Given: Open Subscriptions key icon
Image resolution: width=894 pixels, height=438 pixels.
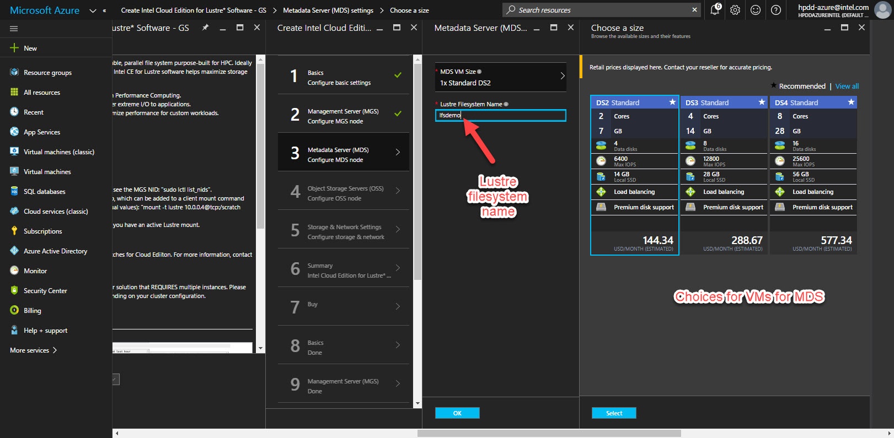Looking at the screenshot, I should tap(14, 231).
